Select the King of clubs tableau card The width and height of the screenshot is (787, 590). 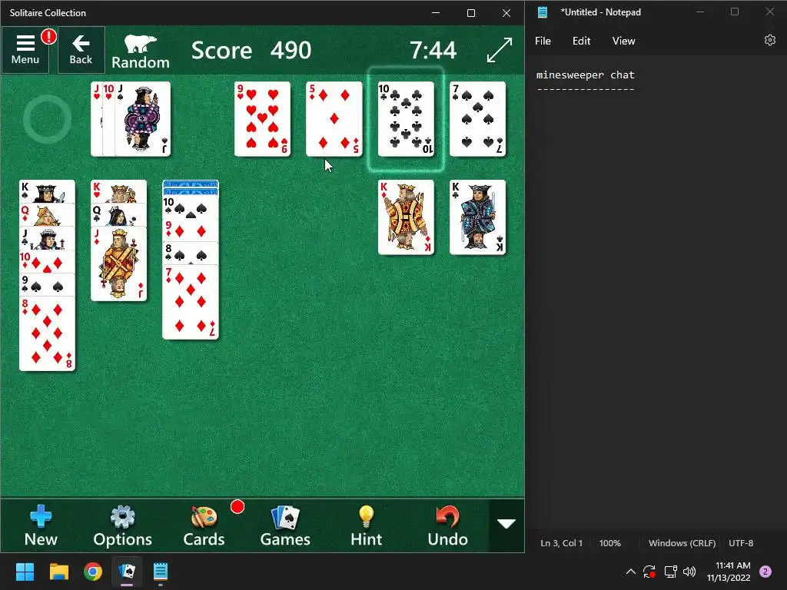point(478,217)
